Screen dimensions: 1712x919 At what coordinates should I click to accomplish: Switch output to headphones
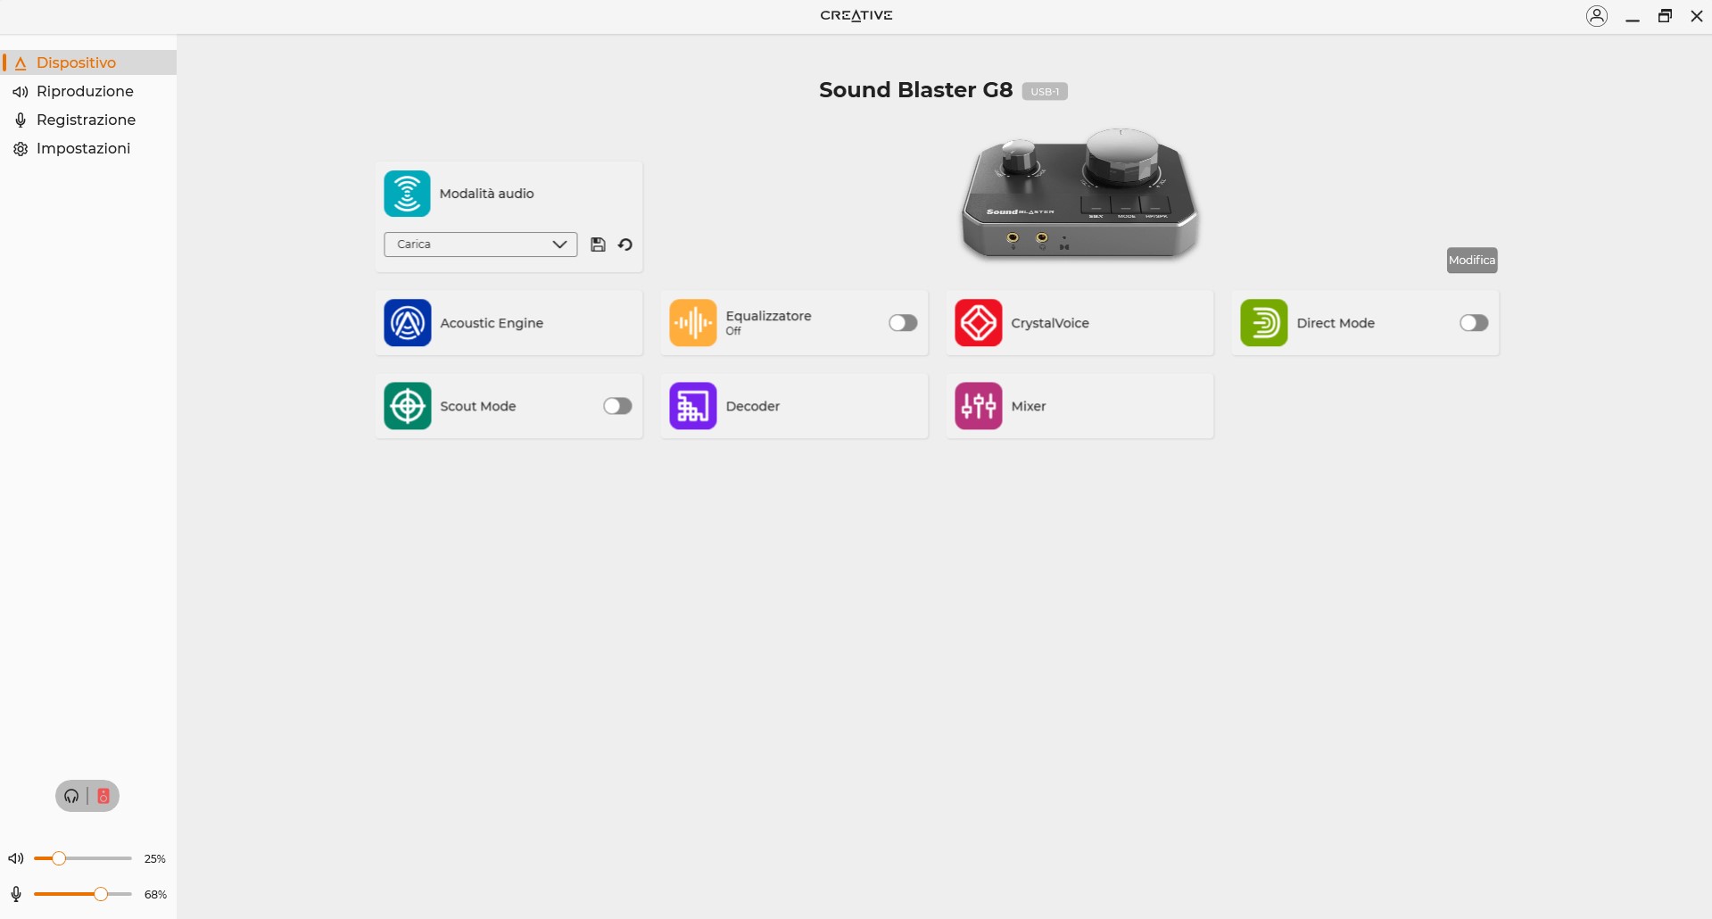[71, 796]
